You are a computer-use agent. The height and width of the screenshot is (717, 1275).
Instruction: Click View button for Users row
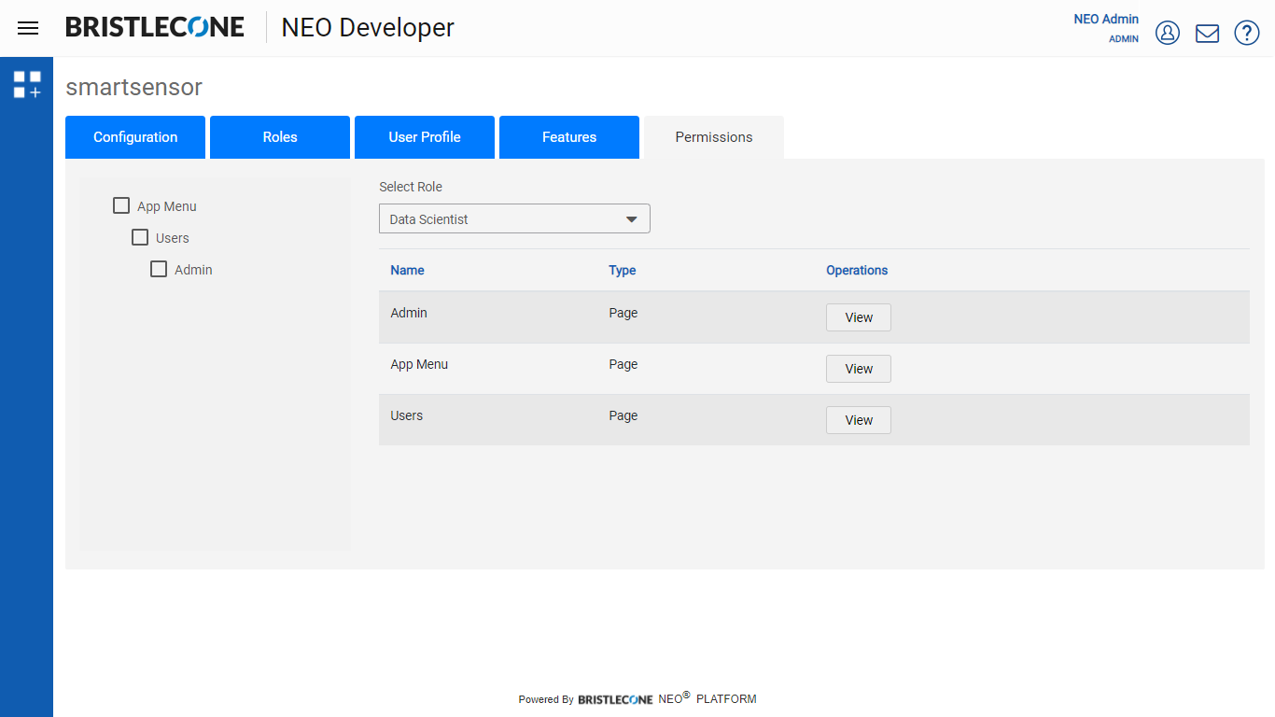(x=859, y=420)
